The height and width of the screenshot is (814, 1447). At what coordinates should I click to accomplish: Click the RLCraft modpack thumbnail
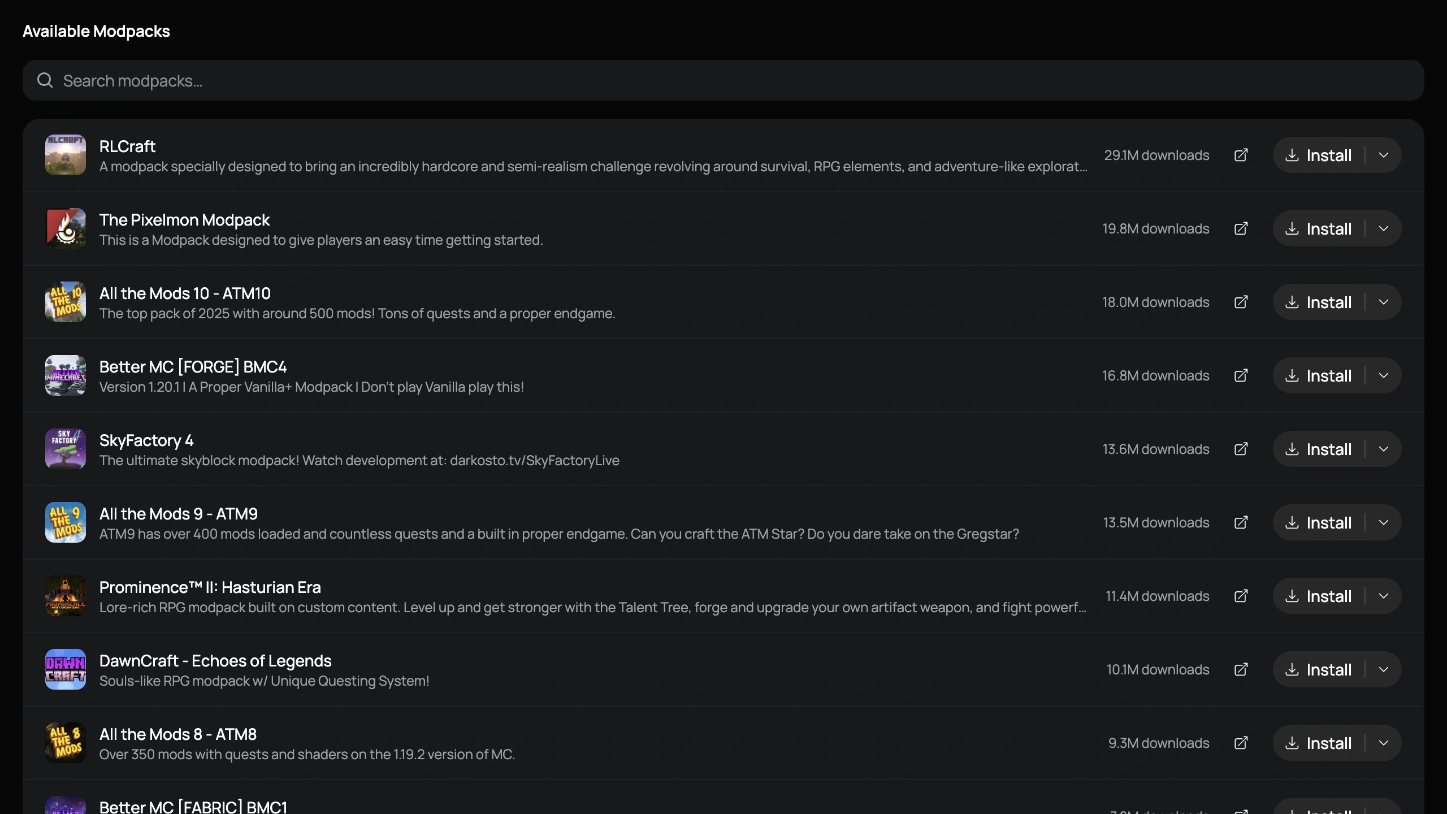click(x=66, y=155)
